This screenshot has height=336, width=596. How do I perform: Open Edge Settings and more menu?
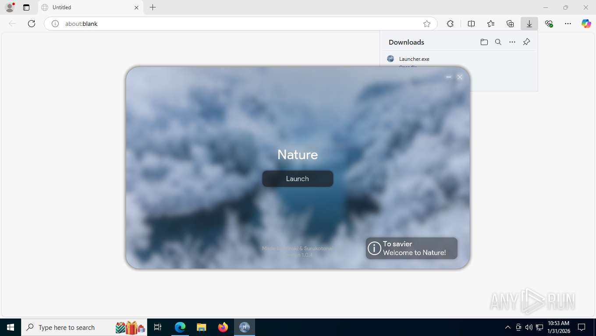tap(568, 24)
